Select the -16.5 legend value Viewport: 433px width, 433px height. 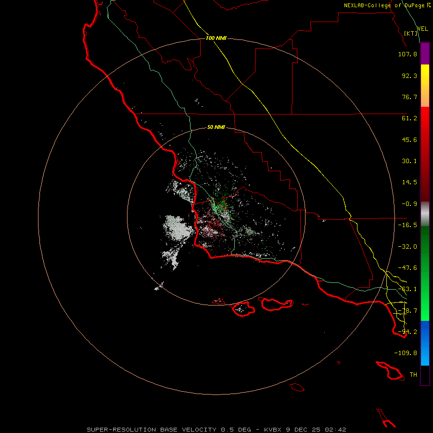[x=408, y=225]
